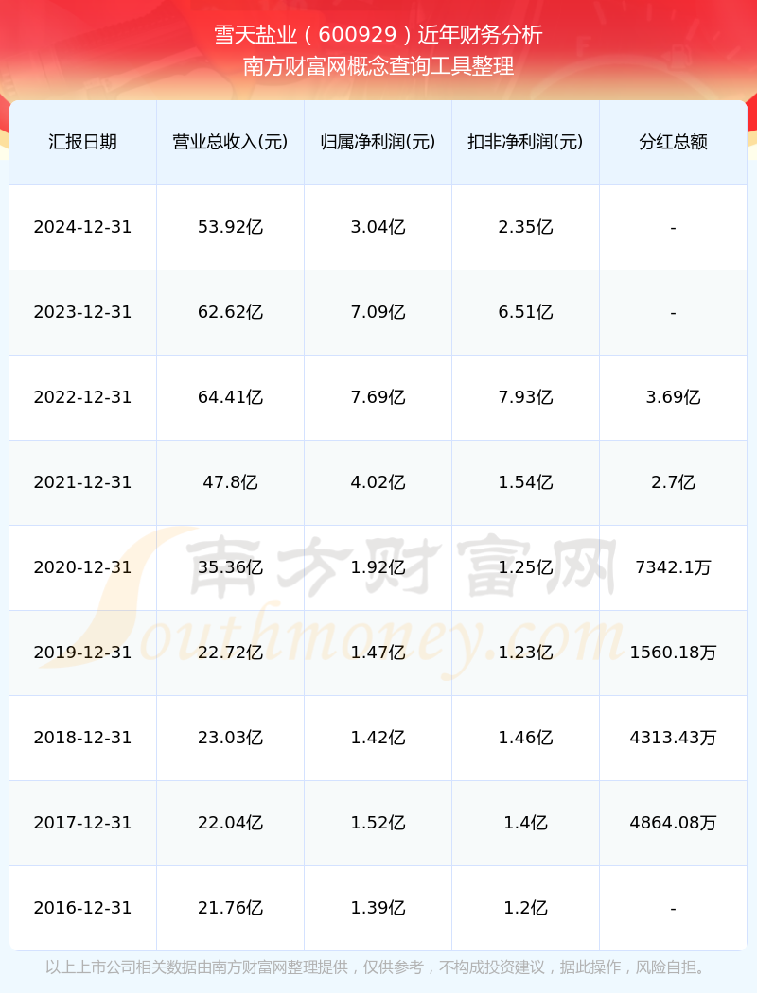
Task: Select the date cell 2019-12-31
Action: point(83,653)
